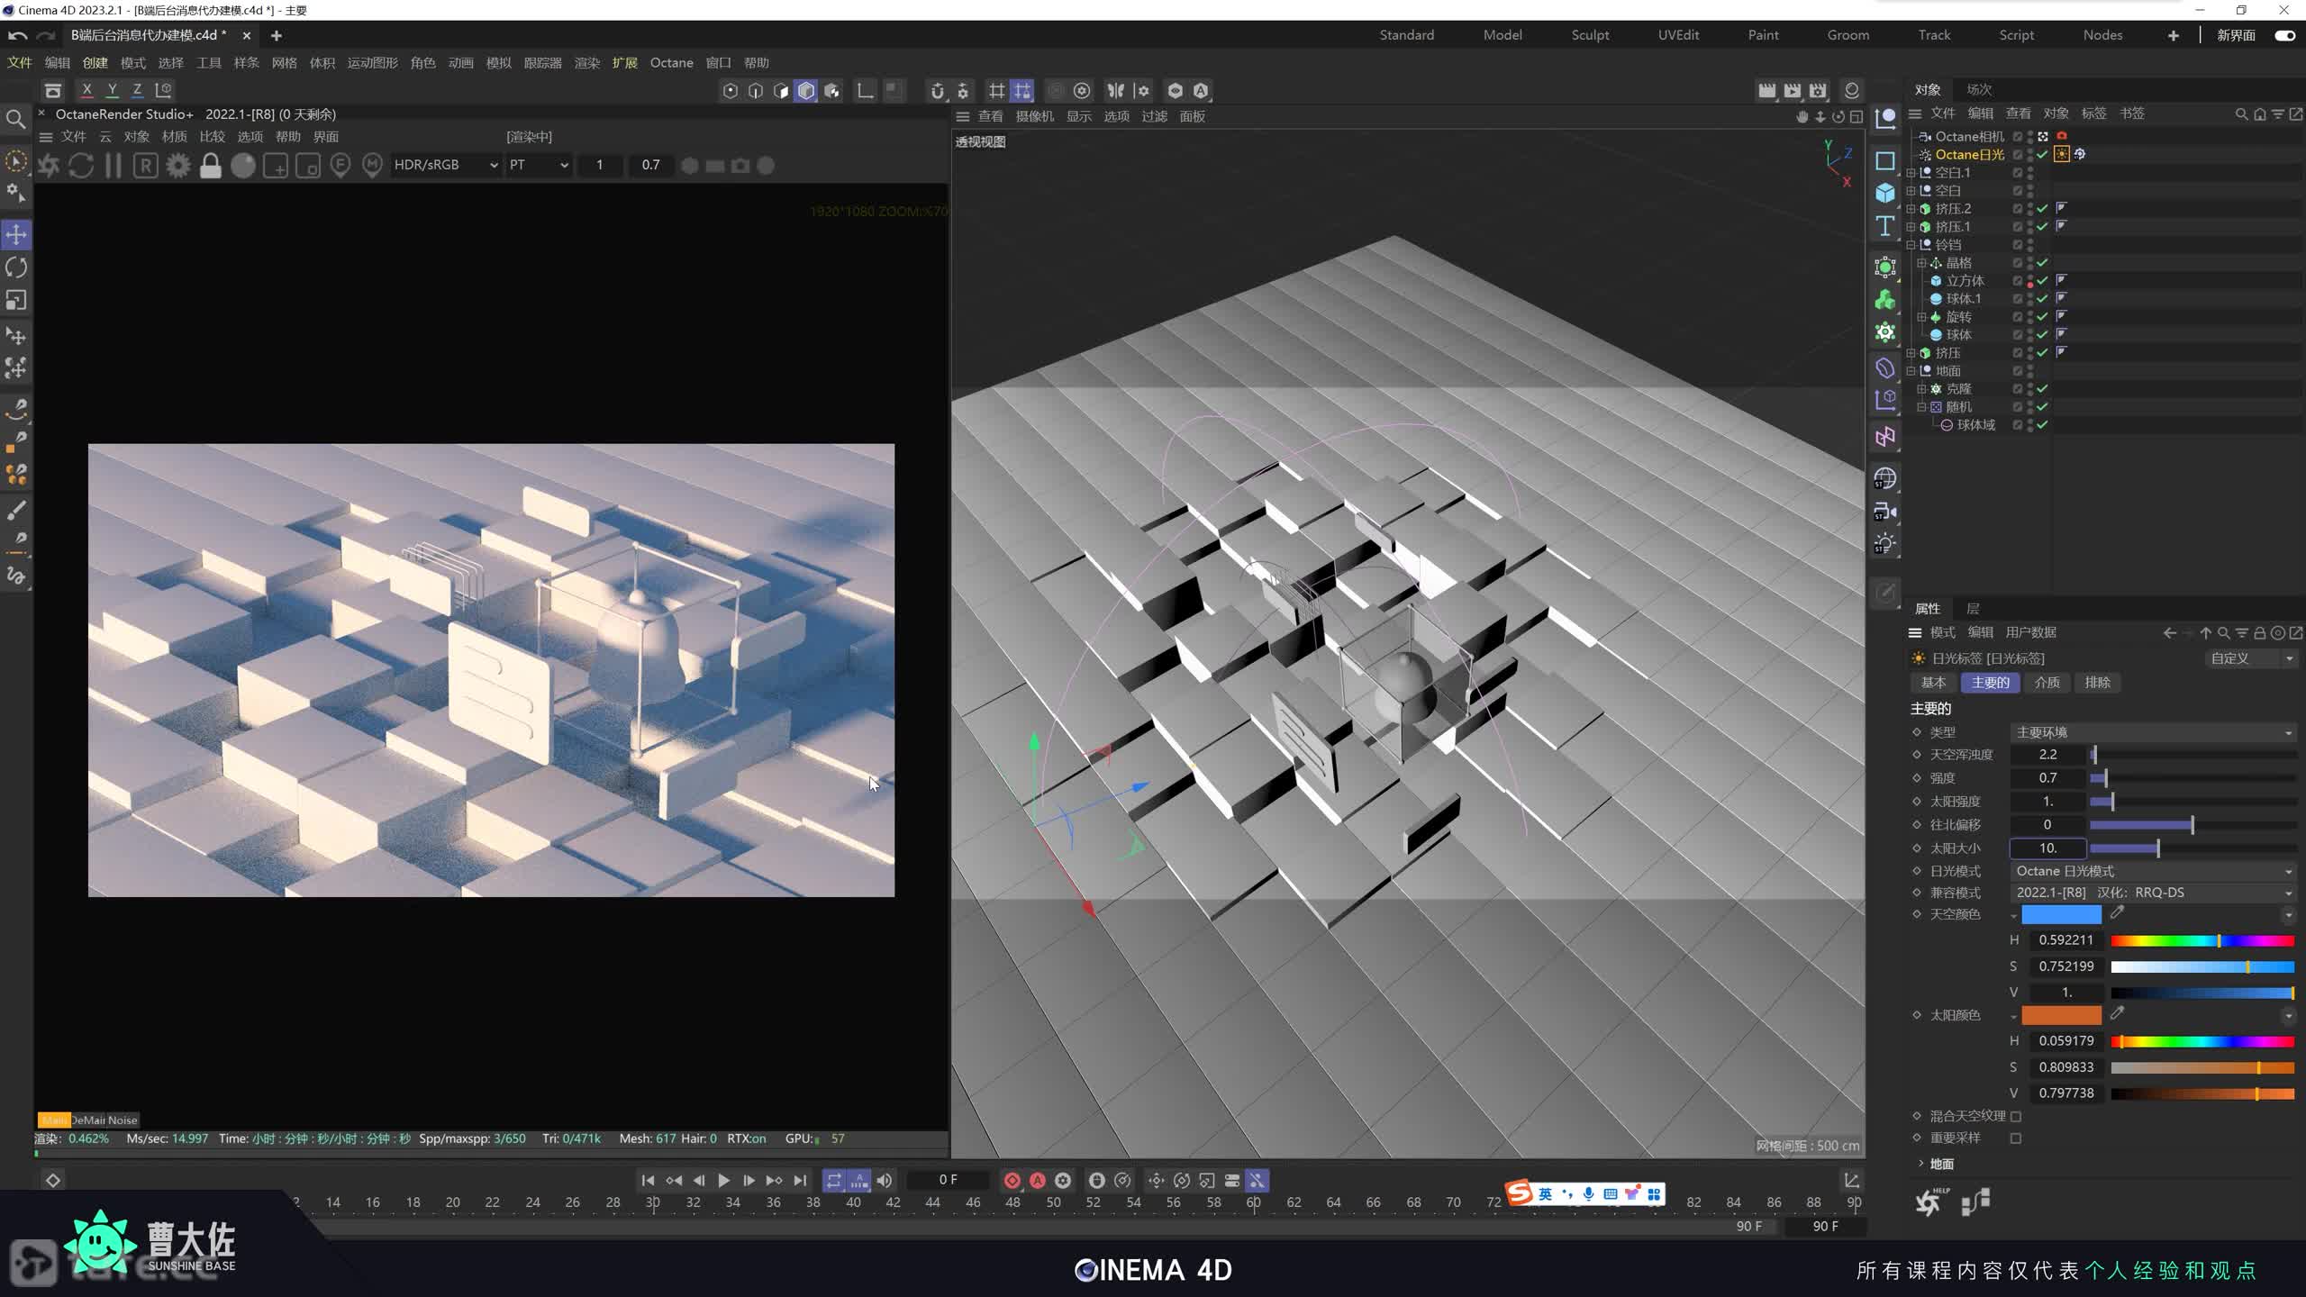Select the Rotate tool in left toolbar
Screen dimensions: 2306x1297
pyautogui.click(x=16, y=268)
